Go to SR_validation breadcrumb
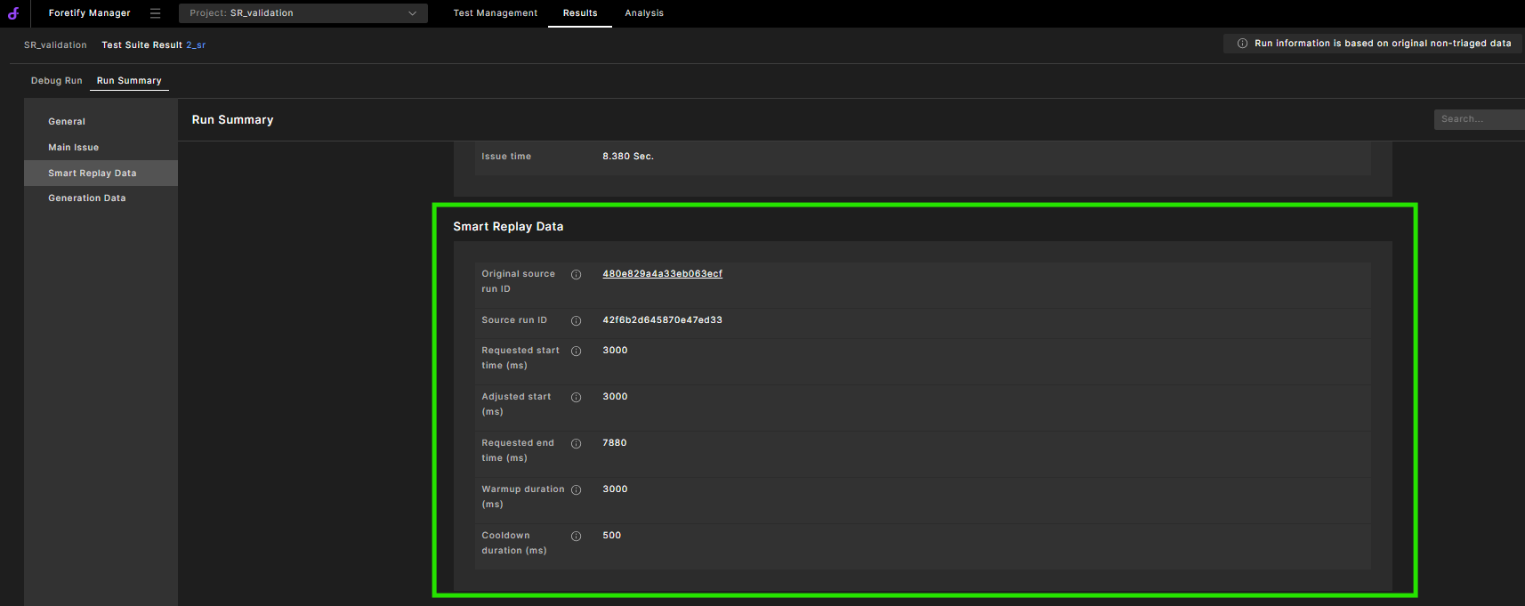The width and height of the screenshot is (1525, 606). (55, 45)
